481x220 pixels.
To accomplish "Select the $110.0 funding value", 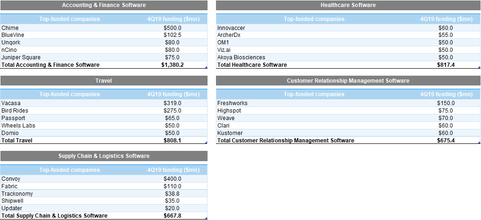I will [x=173, y=186].
